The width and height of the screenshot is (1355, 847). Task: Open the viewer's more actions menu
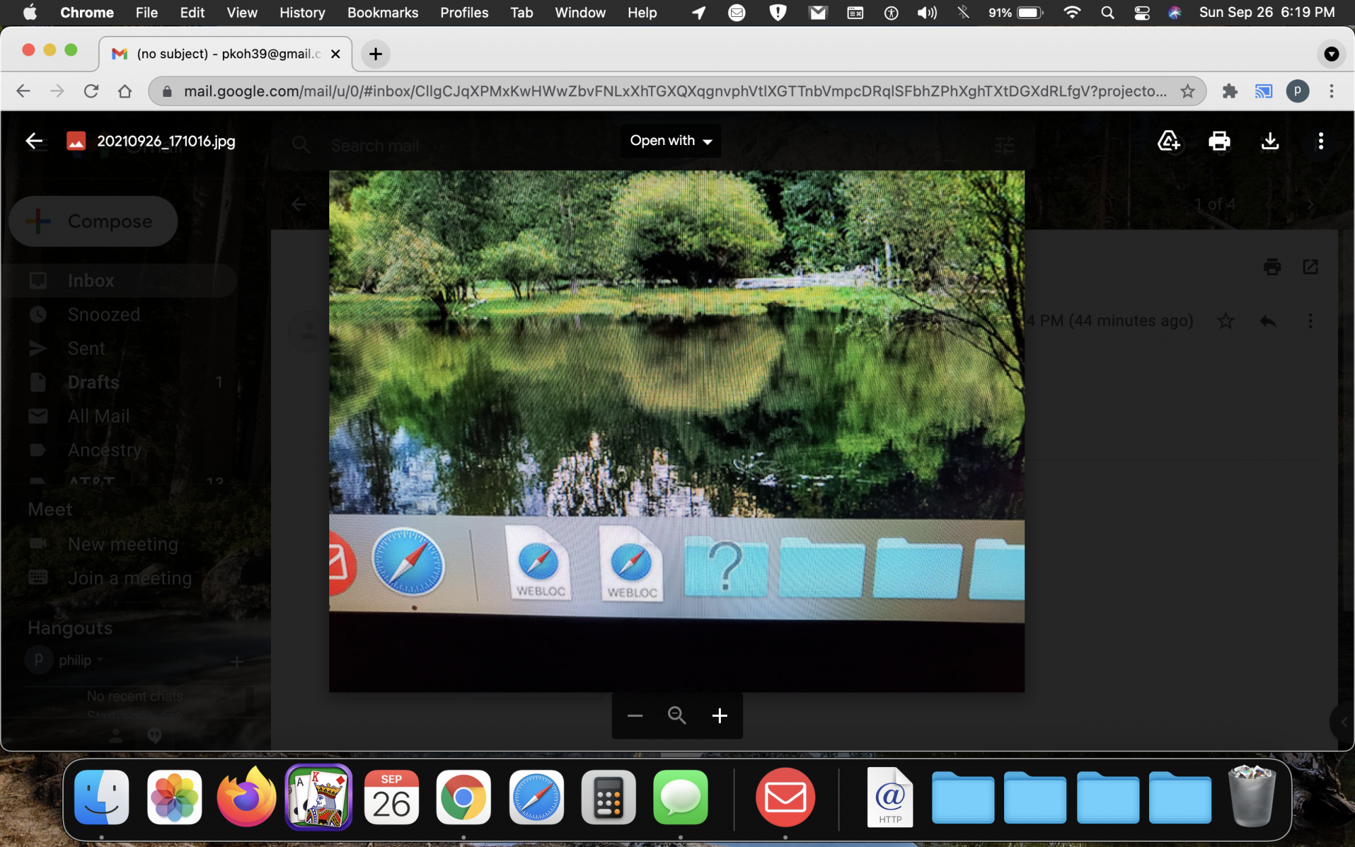pyautogui.click(x=1320, y=141)
